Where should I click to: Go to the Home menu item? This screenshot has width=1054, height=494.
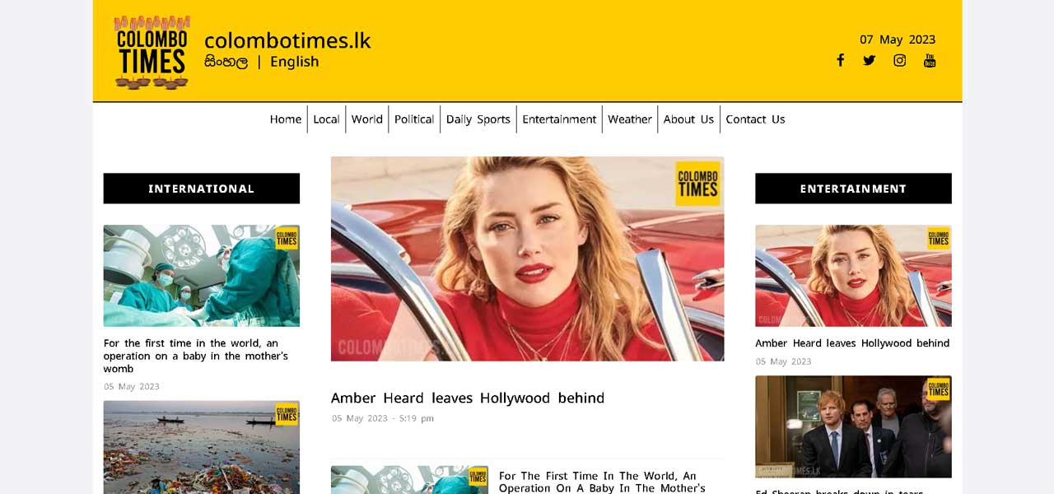point(286,119)
